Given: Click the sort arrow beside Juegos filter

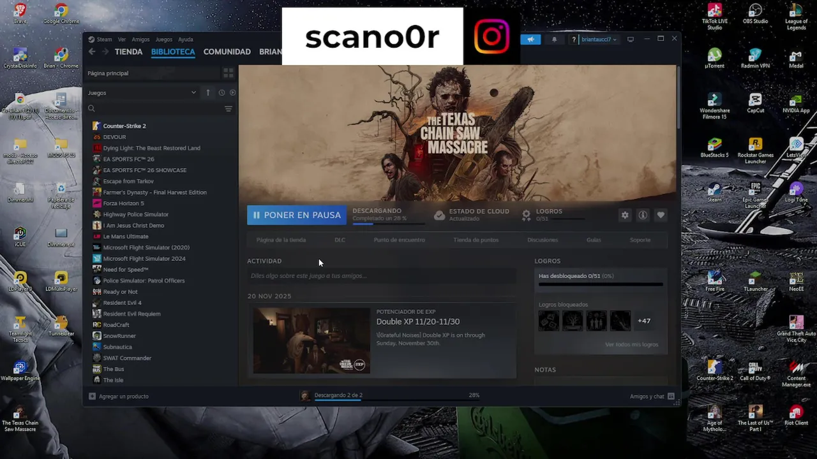Looking at the screenshot, I should pos(207,92).
